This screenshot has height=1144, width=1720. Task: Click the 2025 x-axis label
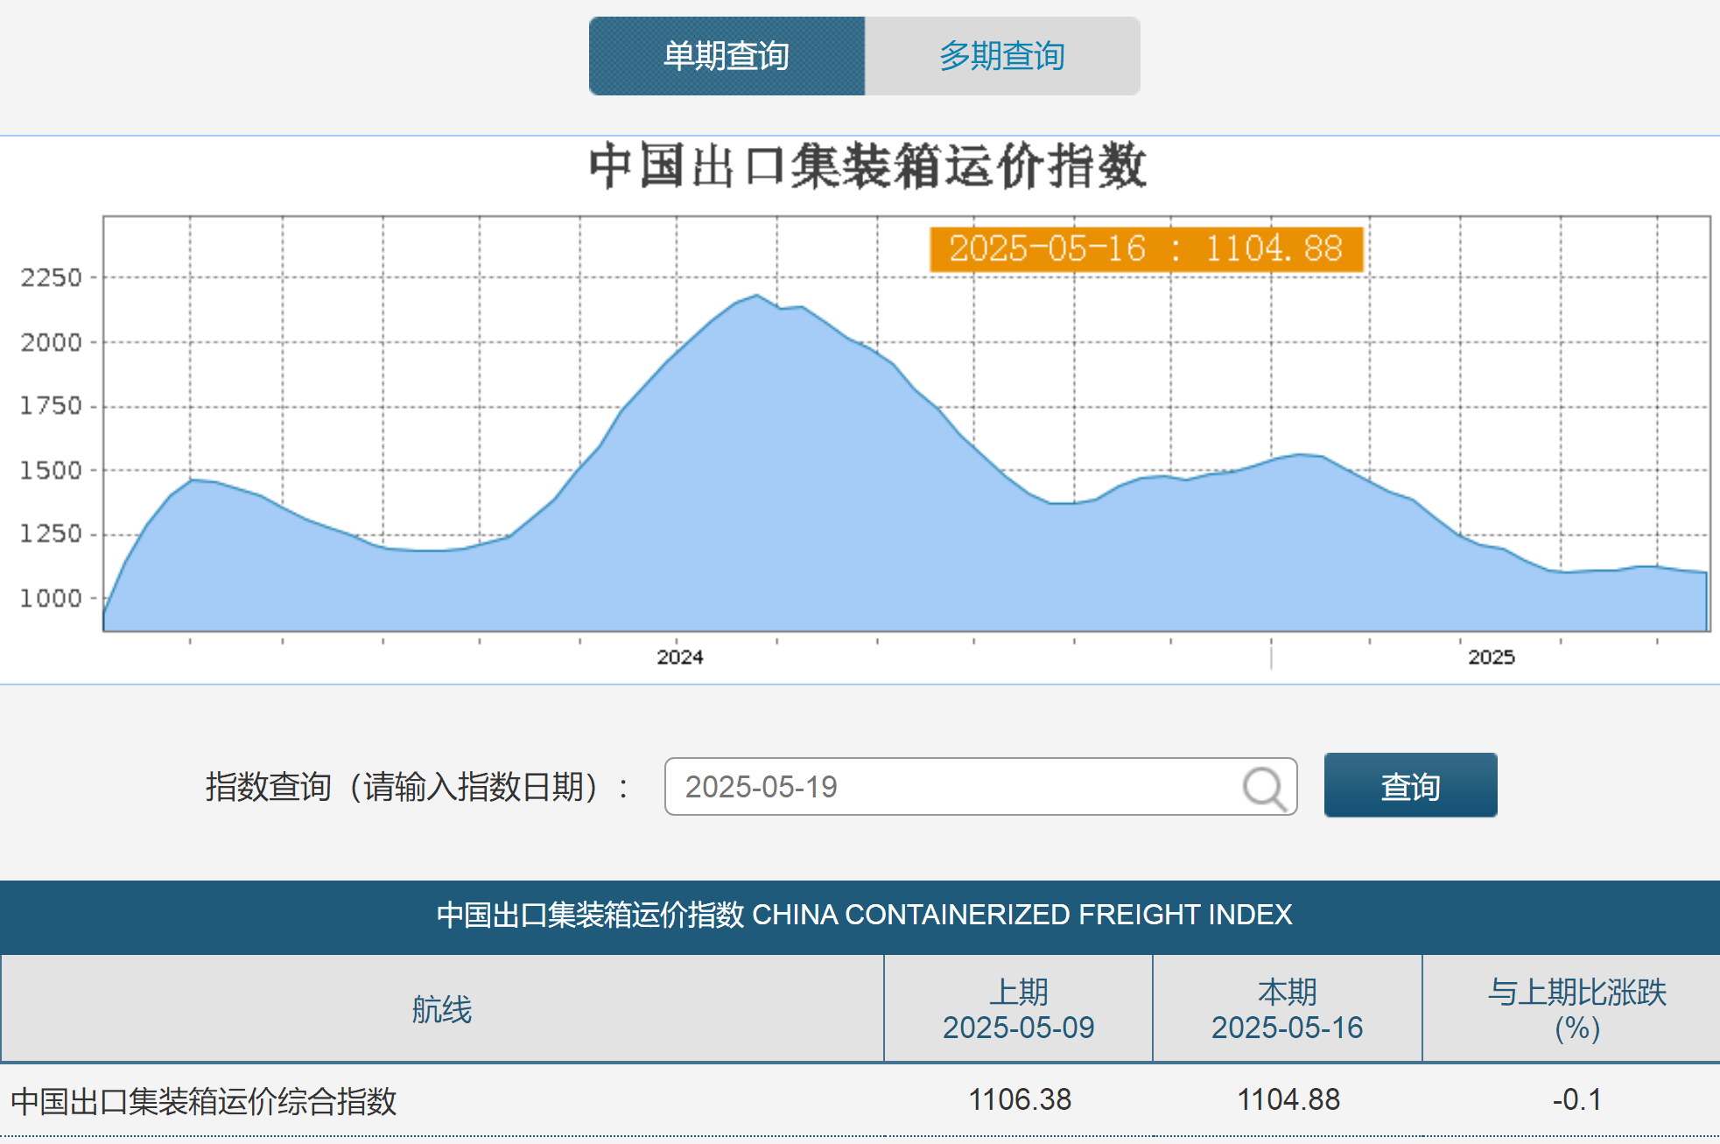point(1491,657)
